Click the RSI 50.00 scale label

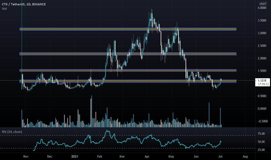[261, 142]
